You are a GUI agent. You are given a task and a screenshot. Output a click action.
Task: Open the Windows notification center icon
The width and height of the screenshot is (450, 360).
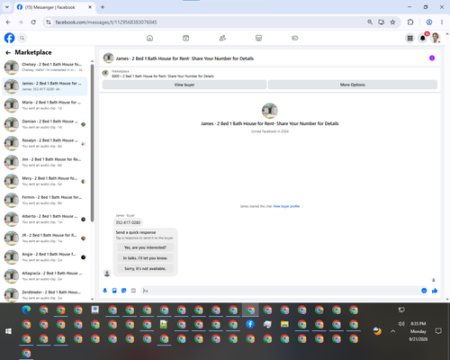click(x=438, y=331)
